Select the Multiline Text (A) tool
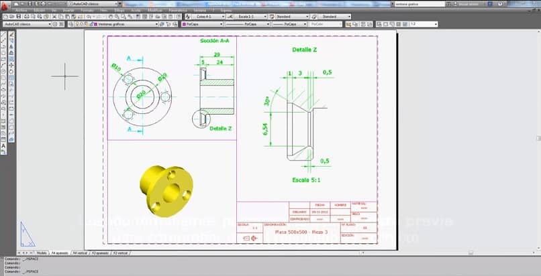541x276 pixels. 4,145
